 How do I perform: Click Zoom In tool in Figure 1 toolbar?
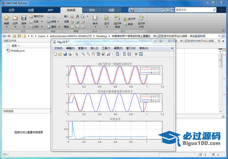coord(83,54)
